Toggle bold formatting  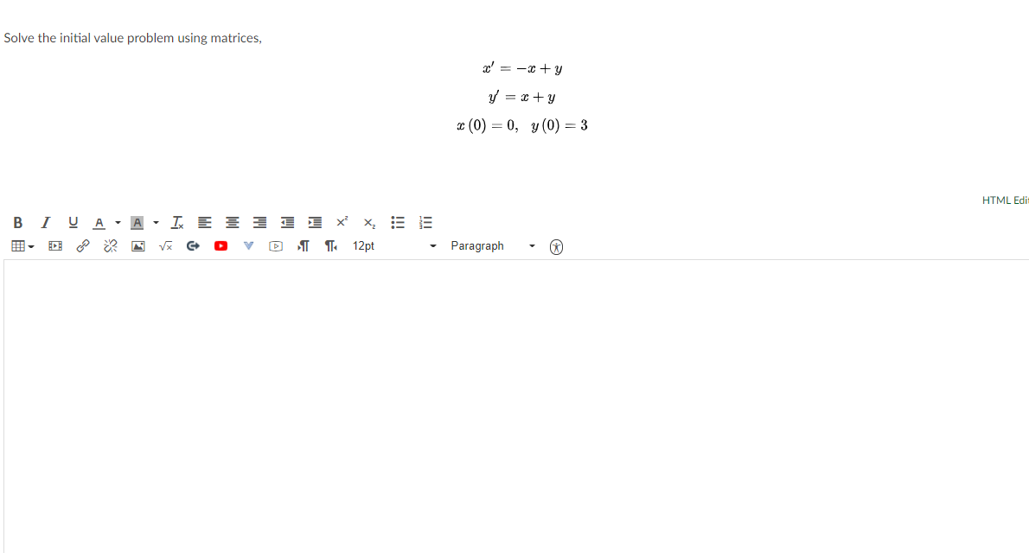click(17, 222)
